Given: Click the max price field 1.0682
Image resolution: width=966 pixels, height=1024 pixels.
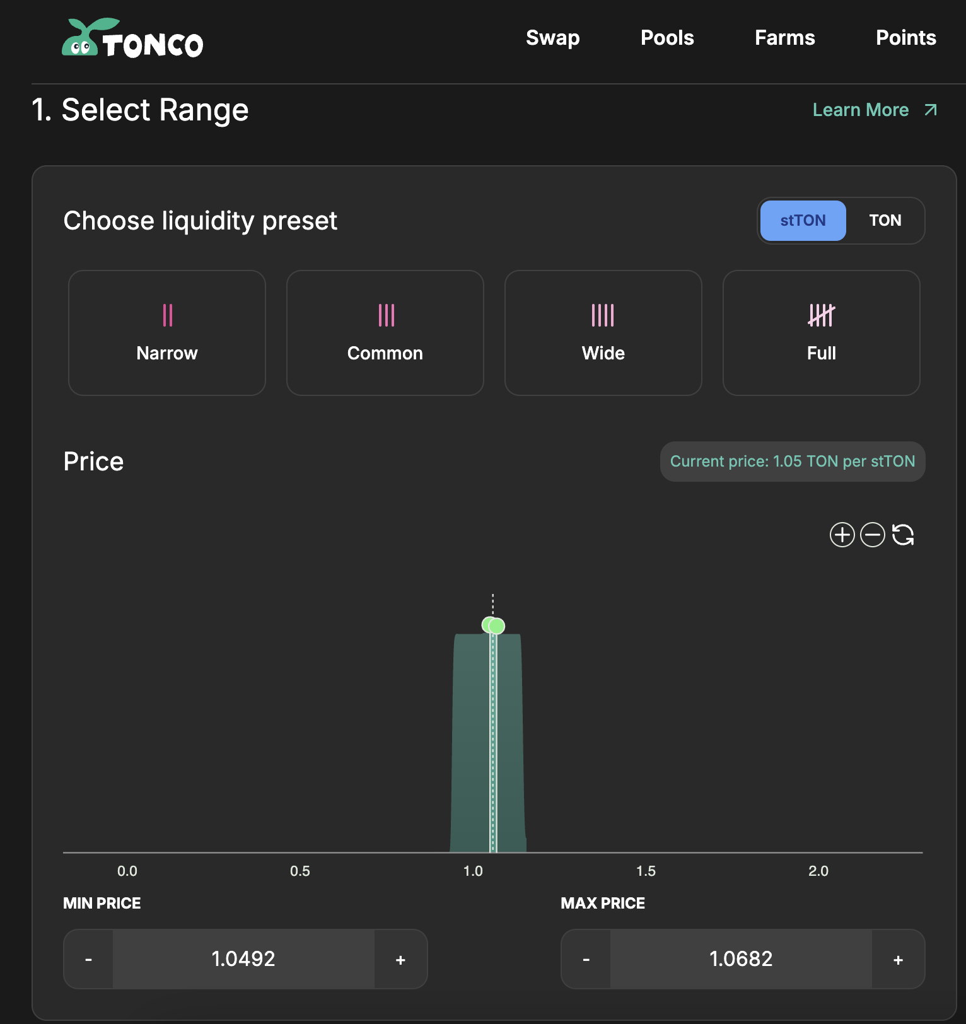Looking at the screenshot, I should tap(741, 959).
